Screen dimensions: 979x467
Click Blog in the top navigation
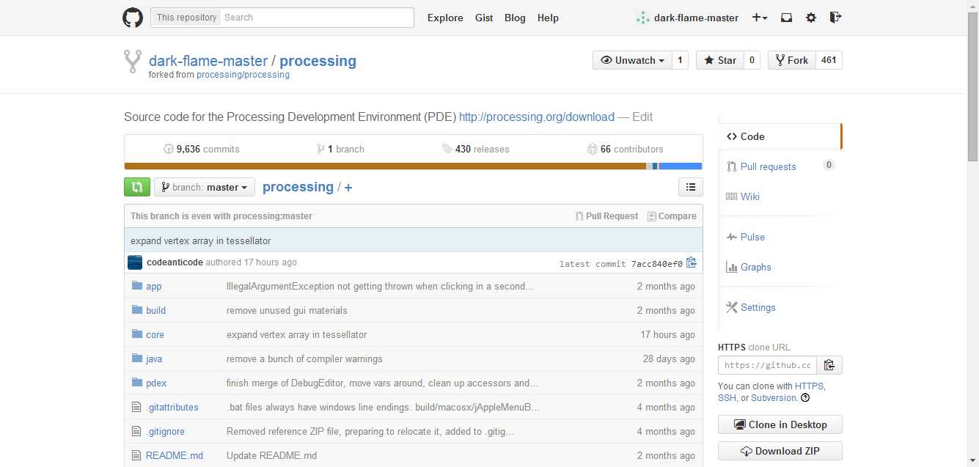[515, 18]
